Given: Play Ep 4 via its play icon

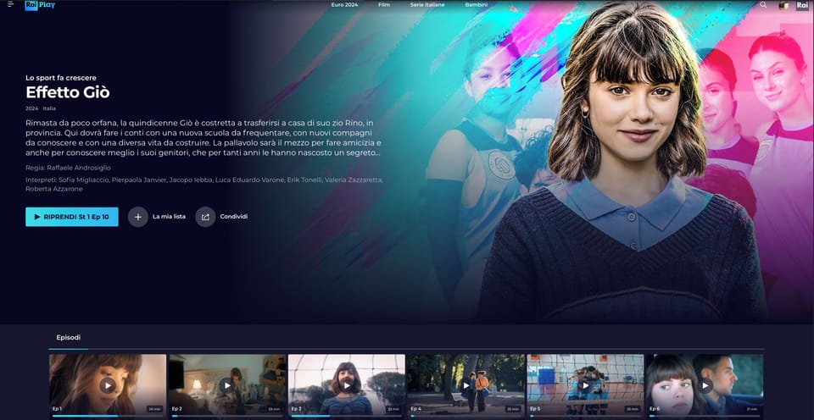Looking at the screenshot, I should click(x=466, y=385).
